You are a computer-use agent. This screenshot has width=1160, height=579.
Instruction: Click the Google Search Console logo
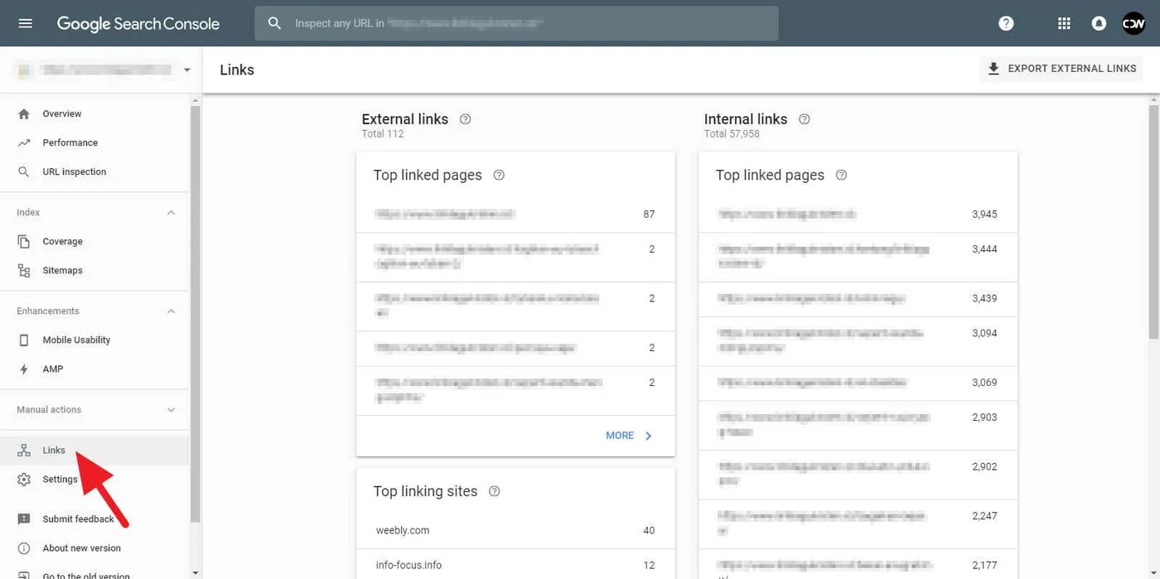click(x=138, y=23)
